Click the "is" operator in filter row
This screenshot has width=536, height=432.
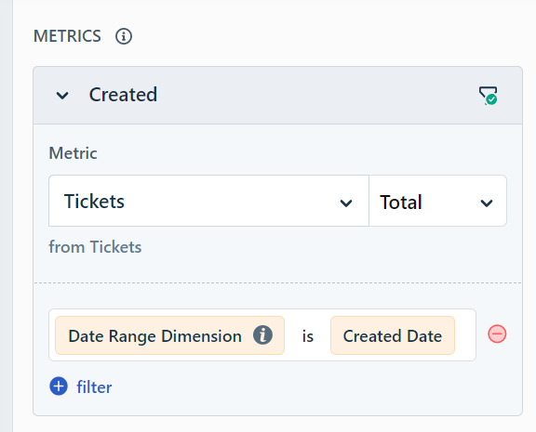(x=308, y=336)
